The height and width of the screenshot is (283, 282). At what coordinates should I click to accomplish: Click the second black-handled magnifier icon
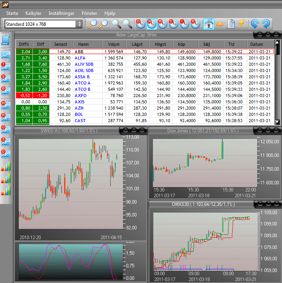[127, 24]
